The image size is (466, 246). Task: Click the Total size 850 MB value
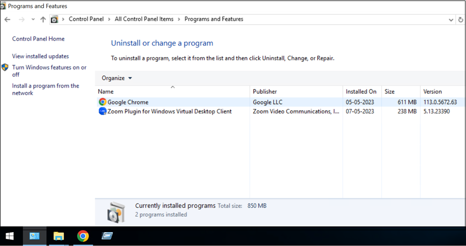point(257,205)
